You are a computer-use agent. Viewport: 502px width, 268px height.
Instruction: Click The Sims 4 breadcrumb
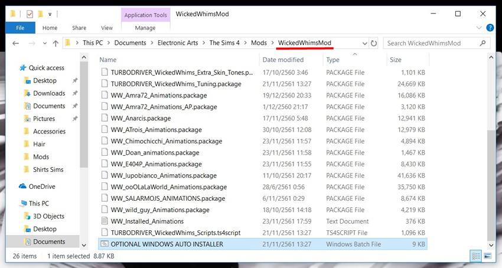(x=224, y=43)
